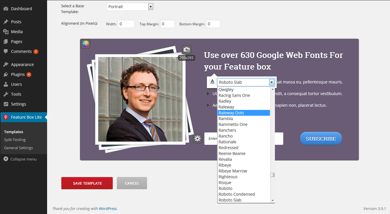Click the Feature Box Lite Pinterest icon
This screenshot has width=390, height=214.
point(6,117)
